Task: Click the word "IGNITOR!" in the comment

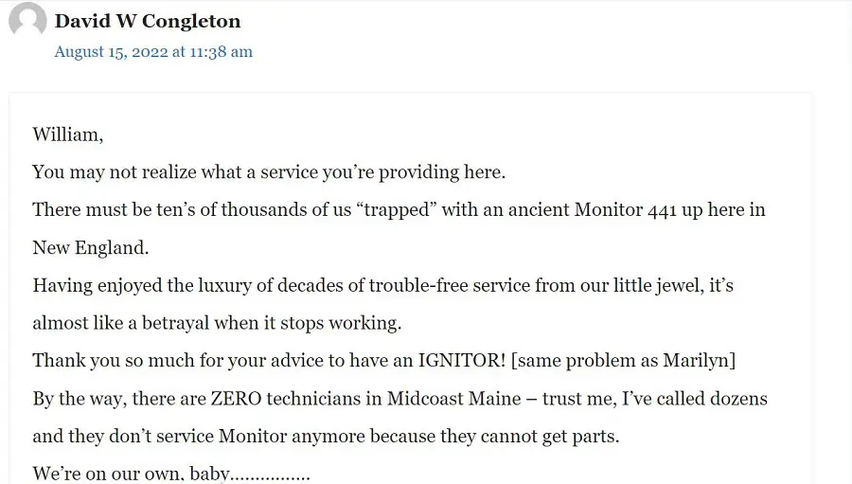Action: coord(462,361)
